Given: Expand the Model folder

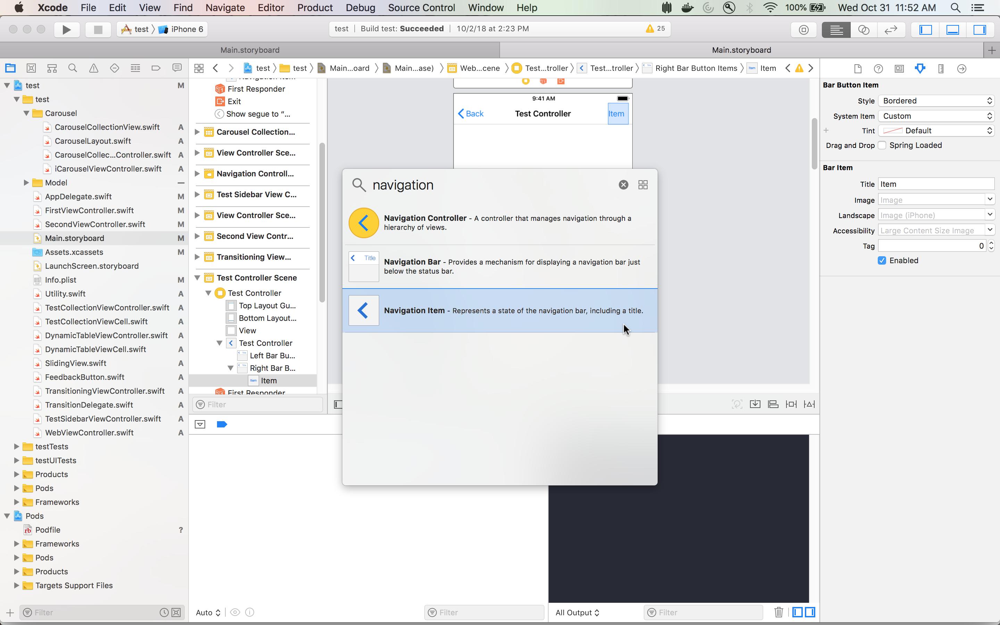Looking at the screenshot, I should point(26,183).
